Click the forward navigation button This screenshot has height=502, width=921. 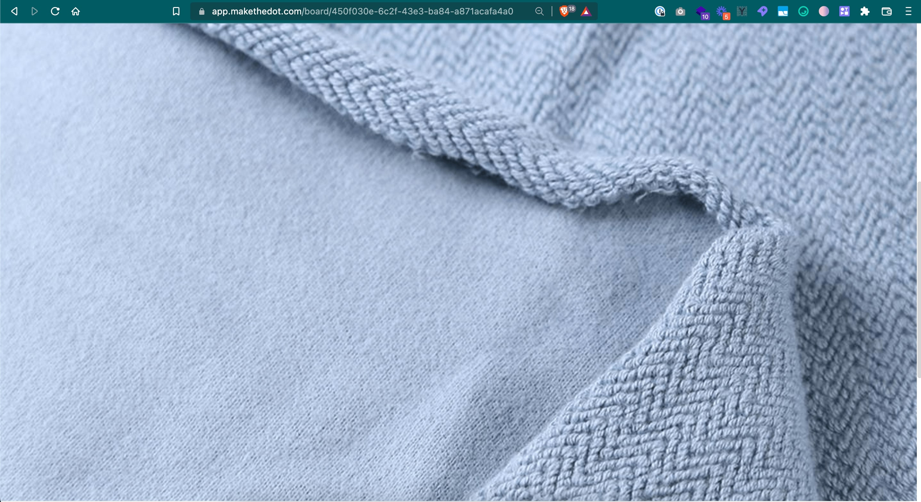coord(34,11)
